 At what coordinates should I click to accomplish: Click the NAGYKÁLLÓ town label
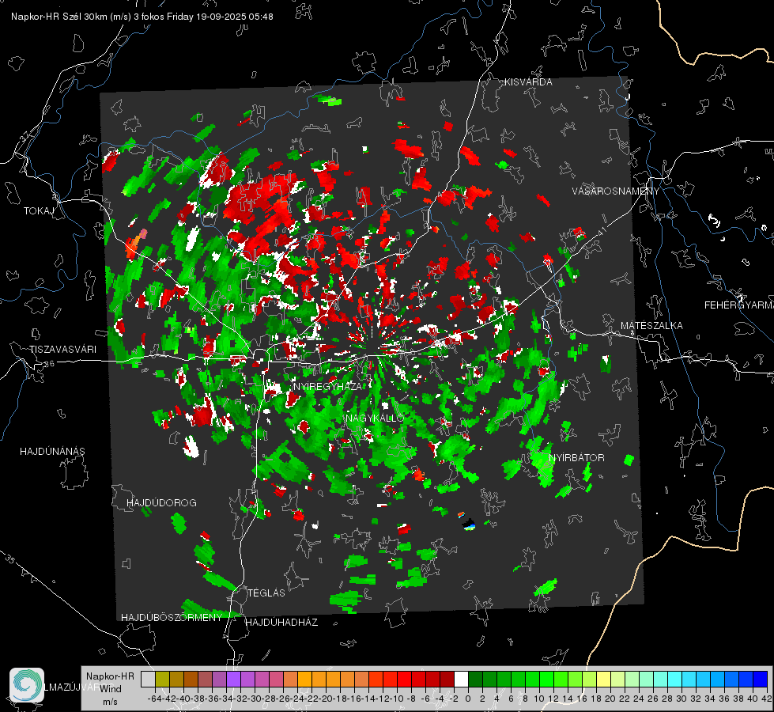tap(375, 418)
